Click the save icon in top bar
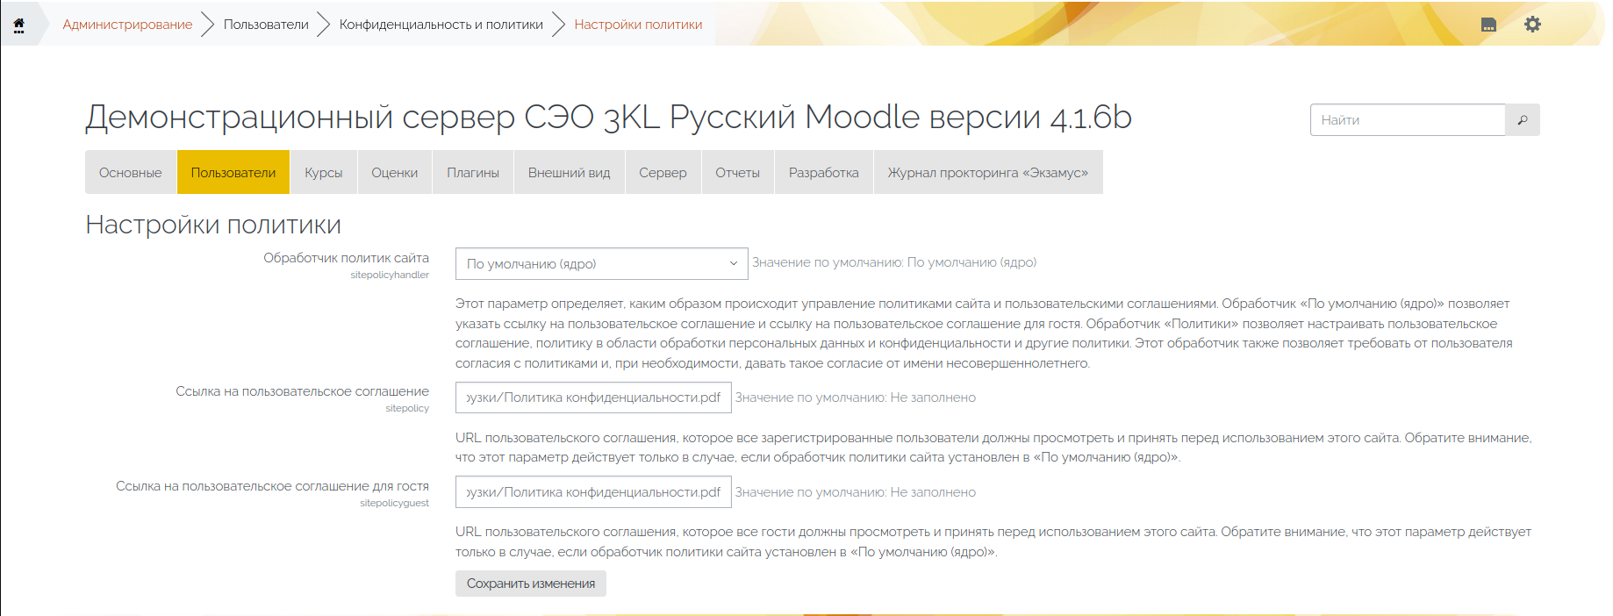 tap(1488, 25)
